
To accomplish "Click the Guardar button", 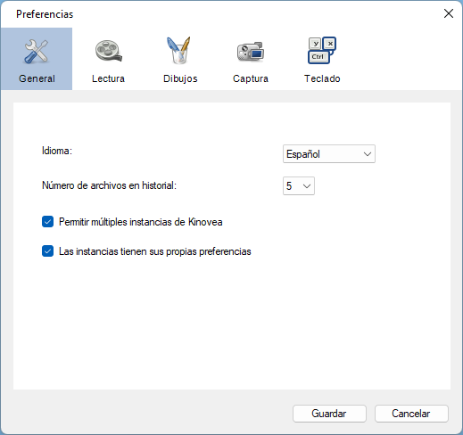I will 329,414.
